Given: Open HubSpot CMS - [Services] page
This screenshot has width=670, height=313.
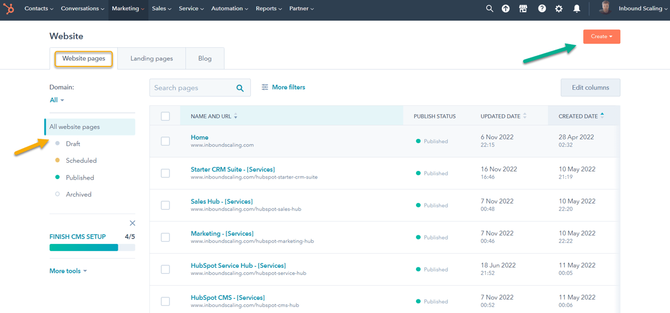Looking at the screenshot, I should (228, 298).
